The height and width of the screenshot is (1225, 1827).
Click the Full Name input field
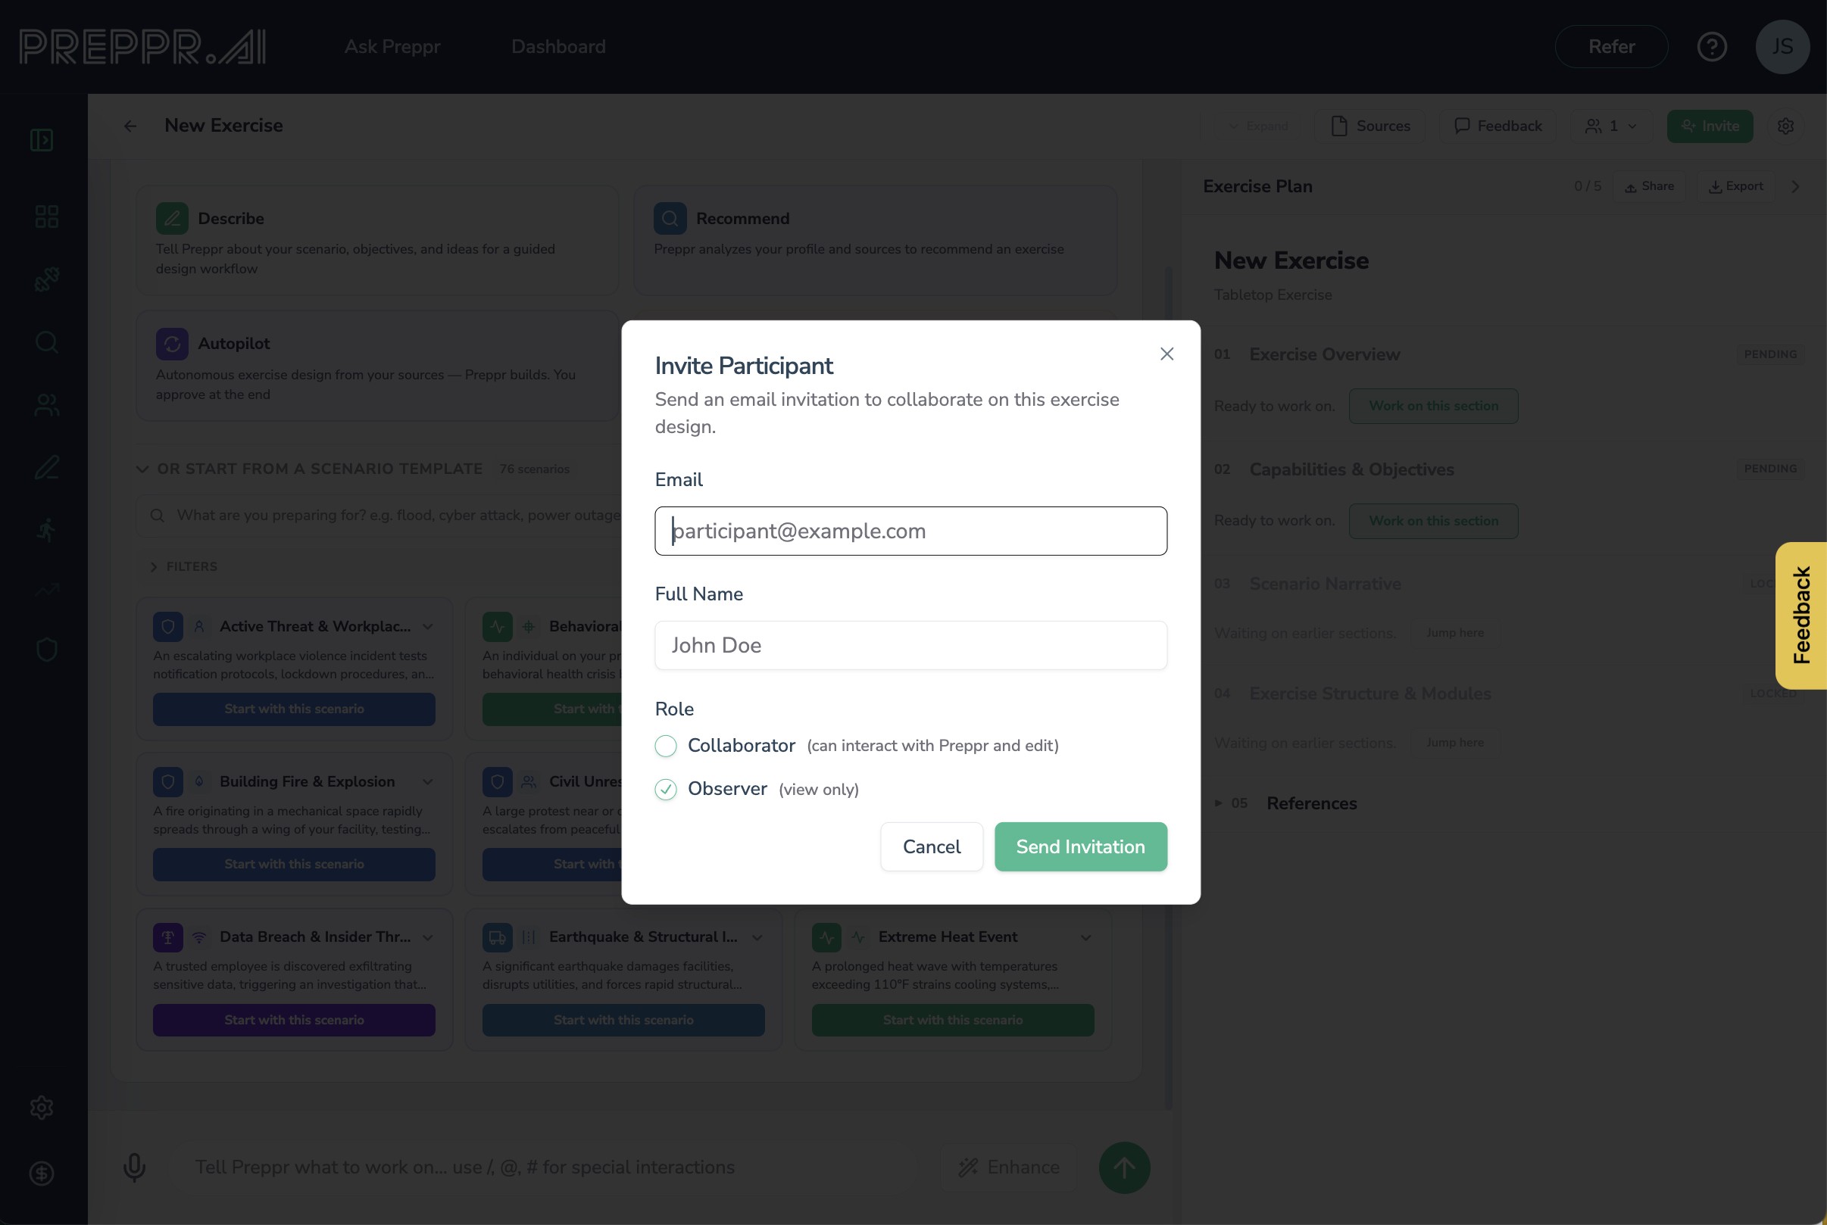(910, 645)
